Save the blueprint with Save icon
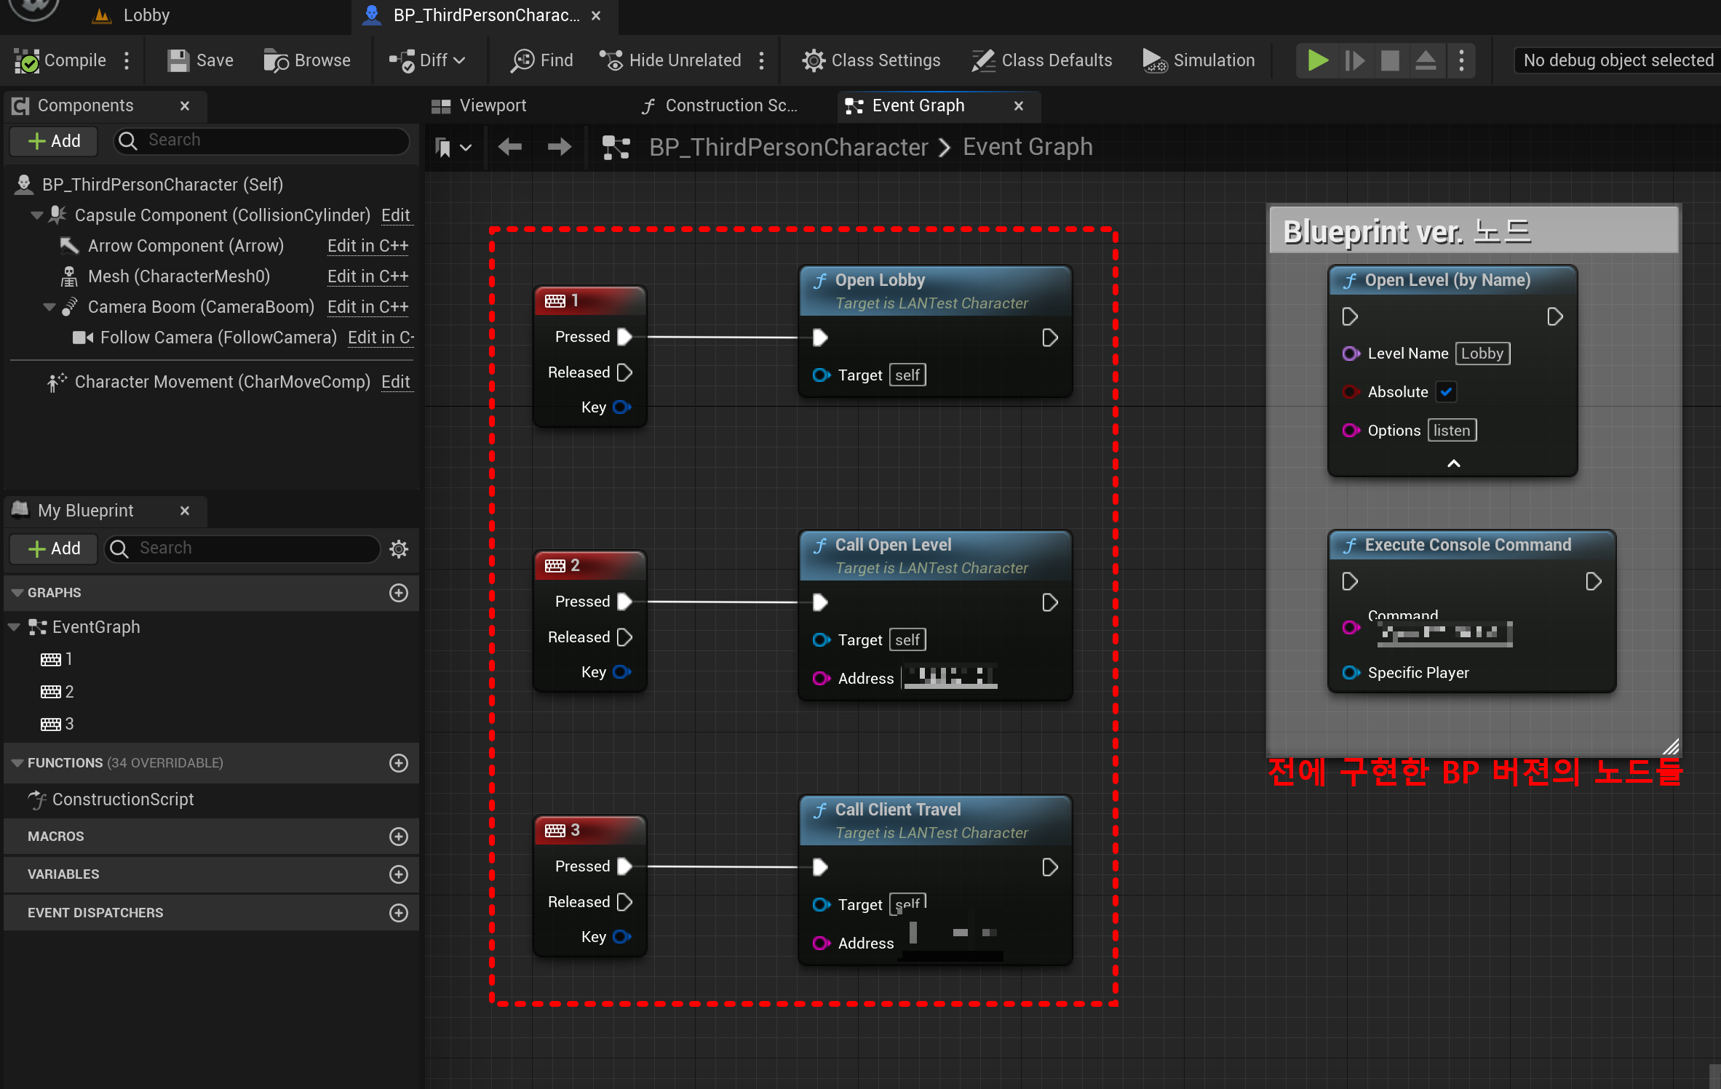This screenshot has width=1721, height=1089. [x=178, y=60]
